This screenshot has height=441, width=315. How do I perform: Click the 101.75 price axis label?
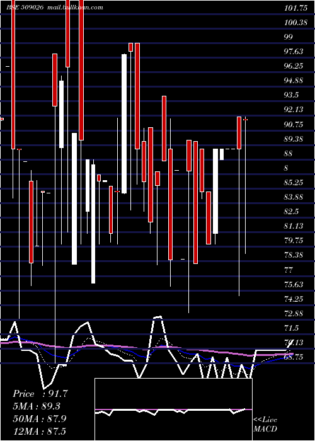[295, 8]
